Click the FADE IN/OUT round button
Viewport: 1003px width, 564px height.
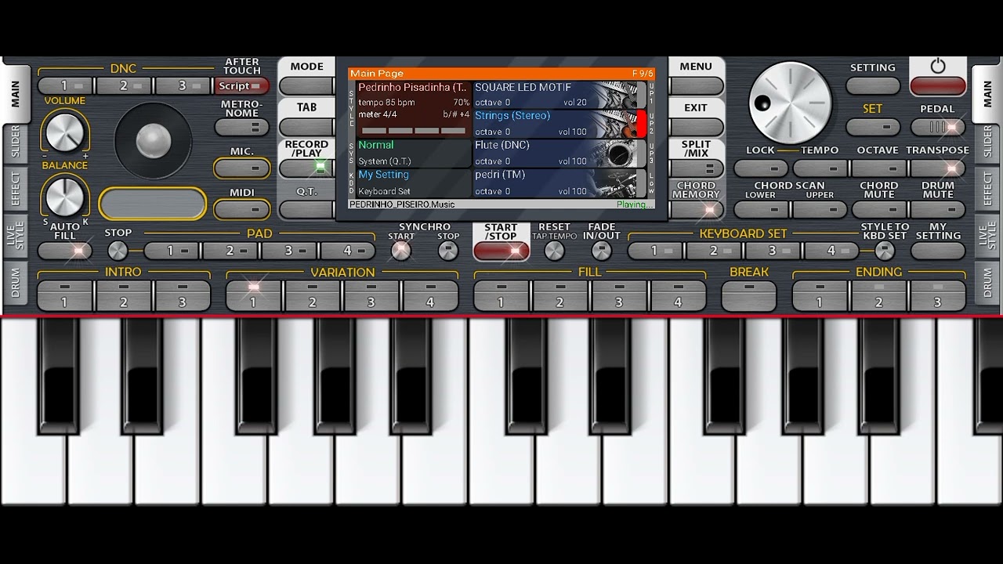[x=601, y=251]
